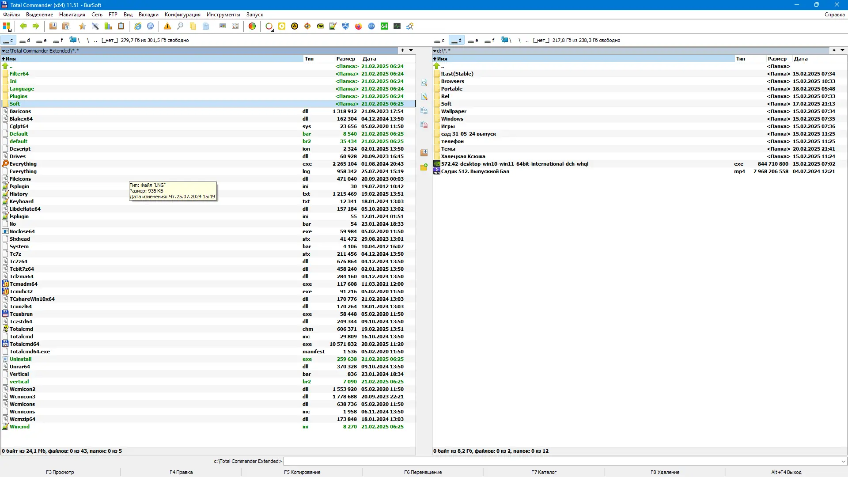Image resolution: width=848 pixels, height=477 pixels.
Task: Click the multi-rename favorites star icon
Action: (82, 26)
